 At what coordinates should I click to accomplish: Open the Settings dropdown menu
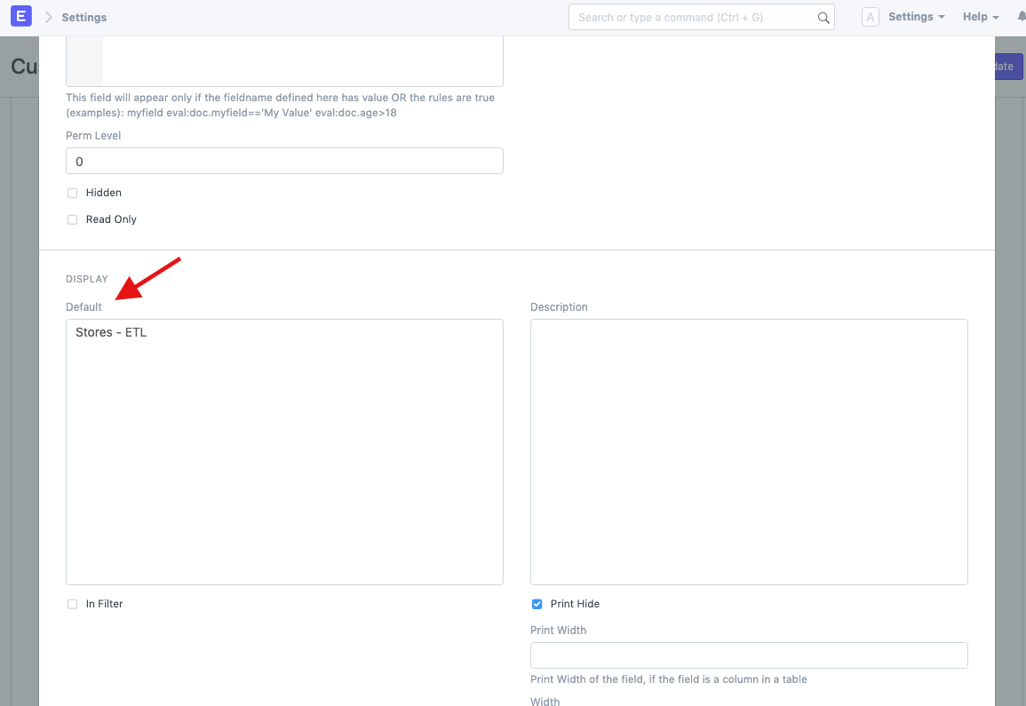click(916, 16)
